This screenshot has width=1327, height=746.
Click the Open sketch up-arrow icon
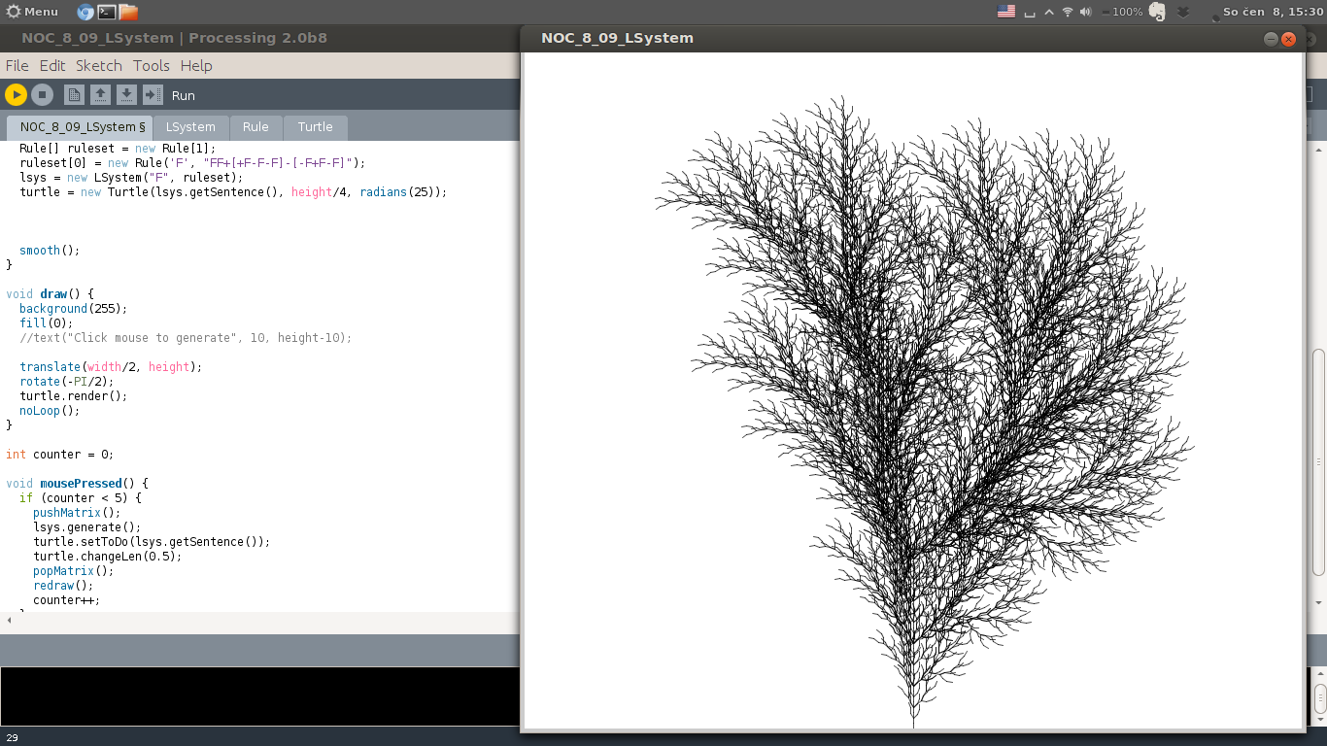(x=100, y=94)
